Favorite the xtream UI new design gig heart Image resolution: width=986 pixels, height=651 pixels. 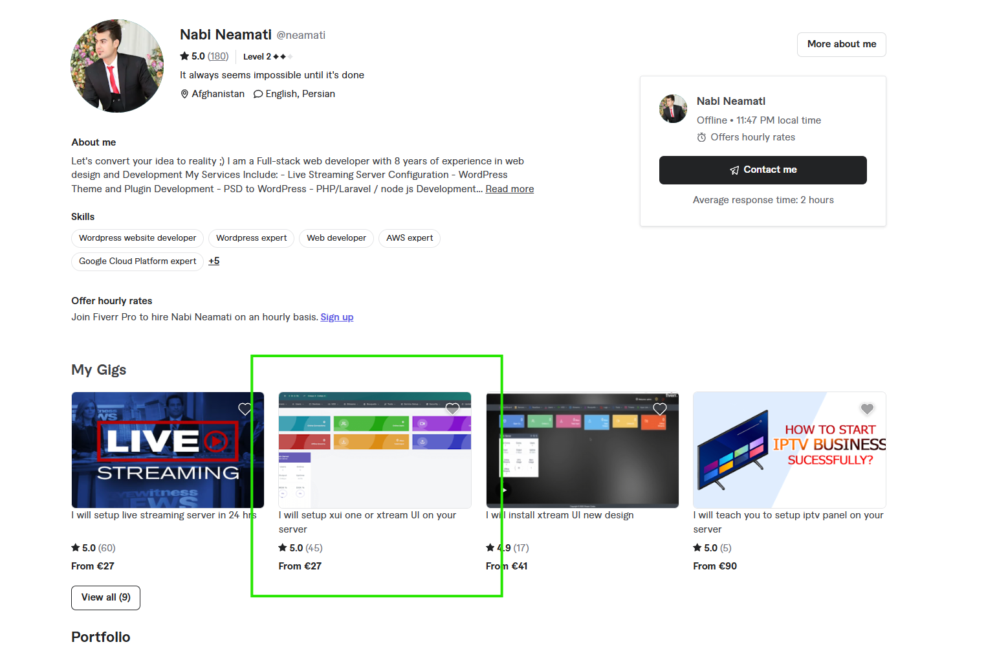click(660, 409)
